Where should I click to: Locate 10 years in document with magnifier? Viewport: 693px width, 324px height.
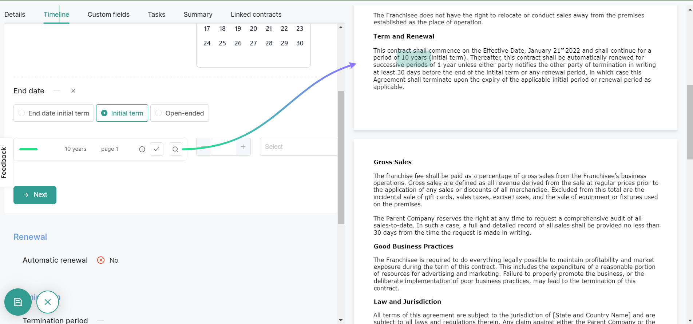point(175,149)
